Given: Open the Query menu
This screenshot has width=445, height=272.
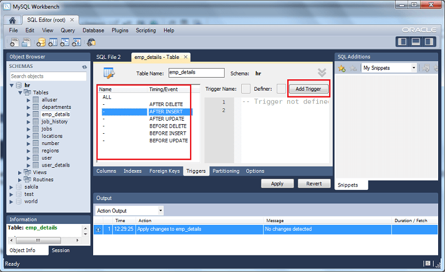Looking at the screenshot, I should click(x=68, y=31).
